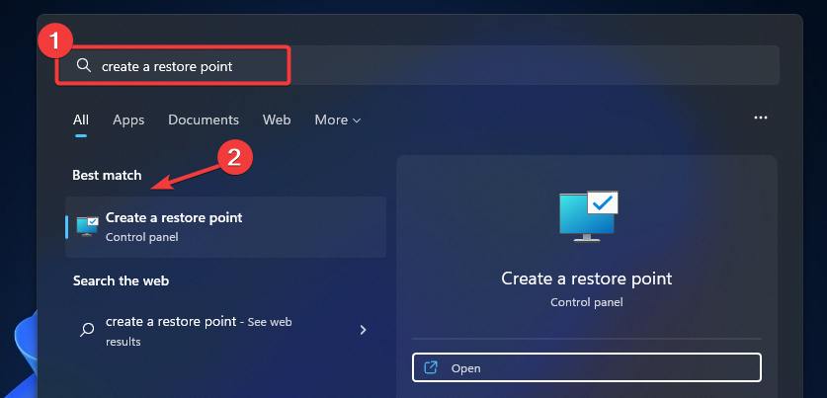827x398 pixels.
Task: Click the Open external-link icon
Action: click(x=431, y=367)
